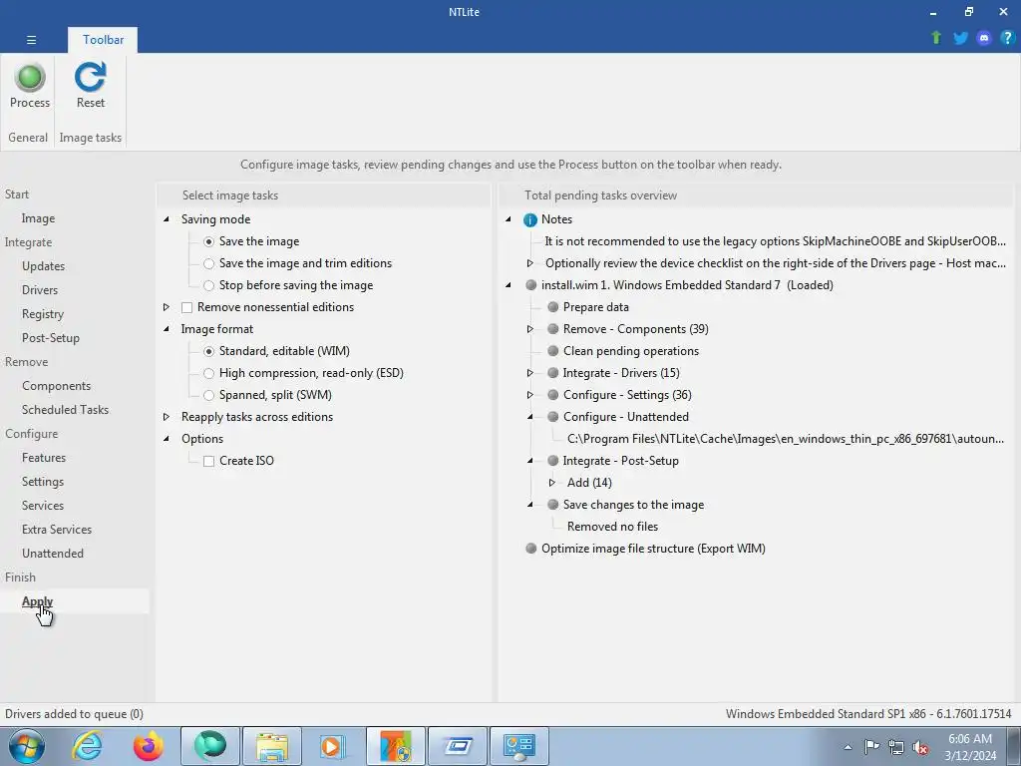Click the green update arrow icon

[x=936, y=38]
